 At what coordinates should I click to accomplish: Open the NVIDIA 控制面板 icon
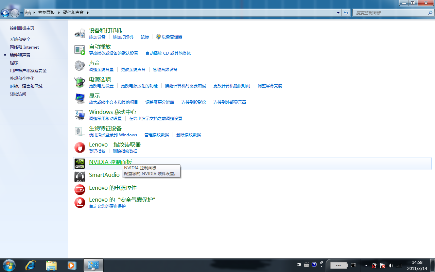click(80, 164)
